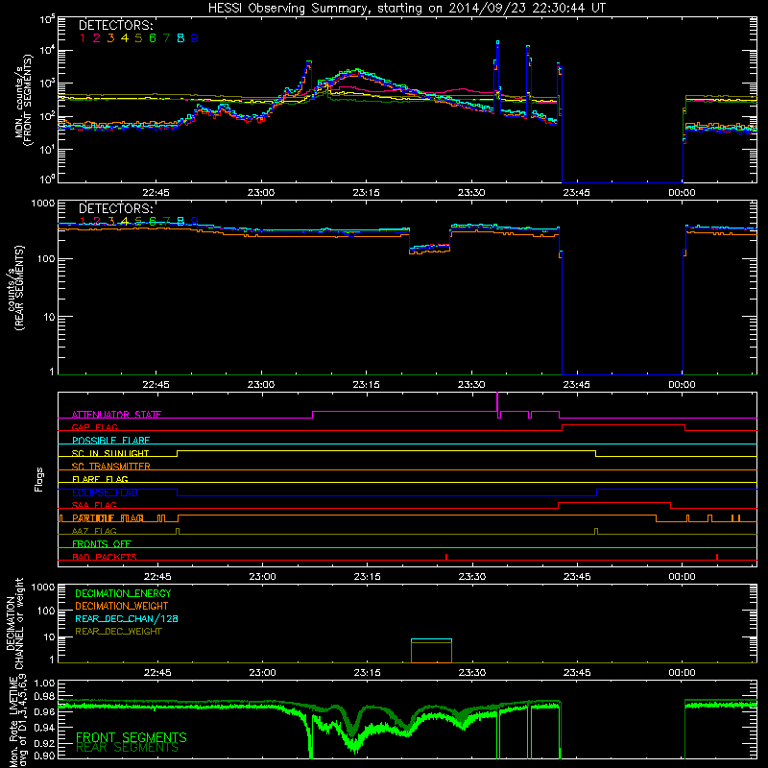Select green detector 6 in front segments legend
Viewport: 768px width, 768px height.
point(153,38)
